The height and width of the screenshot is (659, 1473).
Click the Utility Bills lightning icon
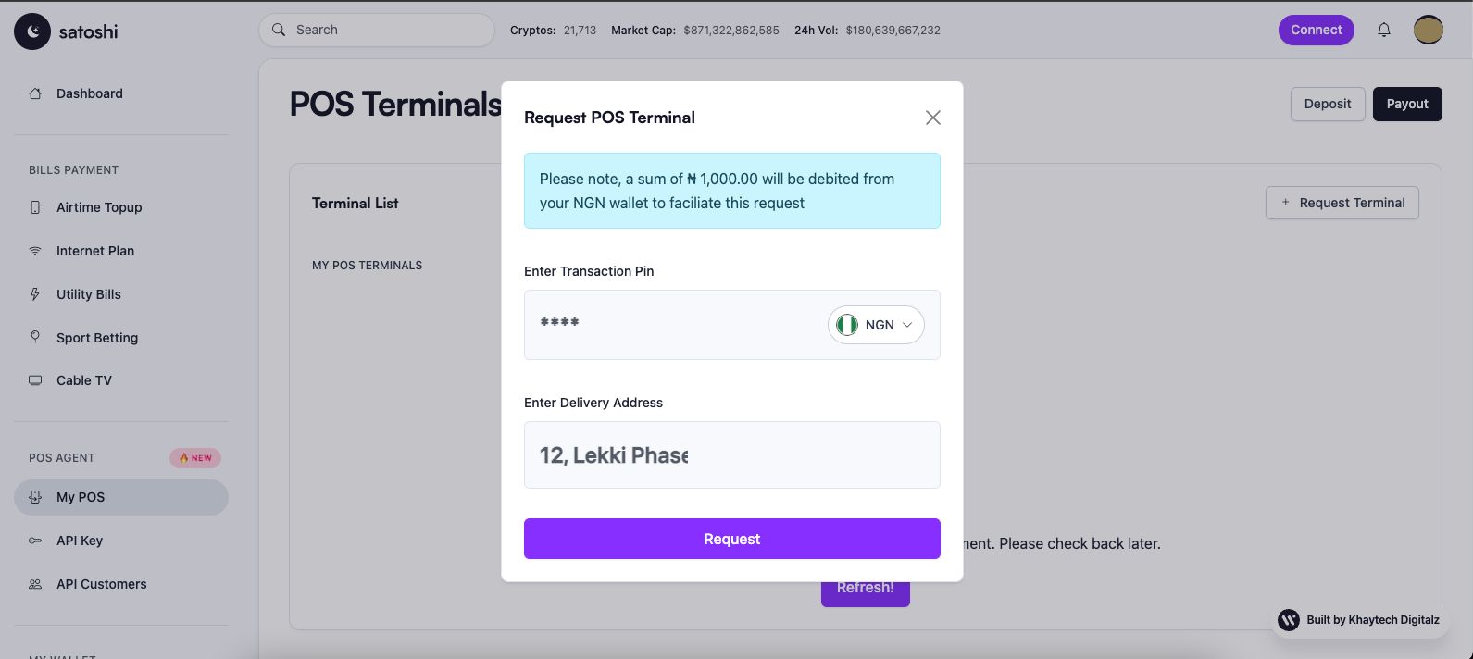coord(35,294)
